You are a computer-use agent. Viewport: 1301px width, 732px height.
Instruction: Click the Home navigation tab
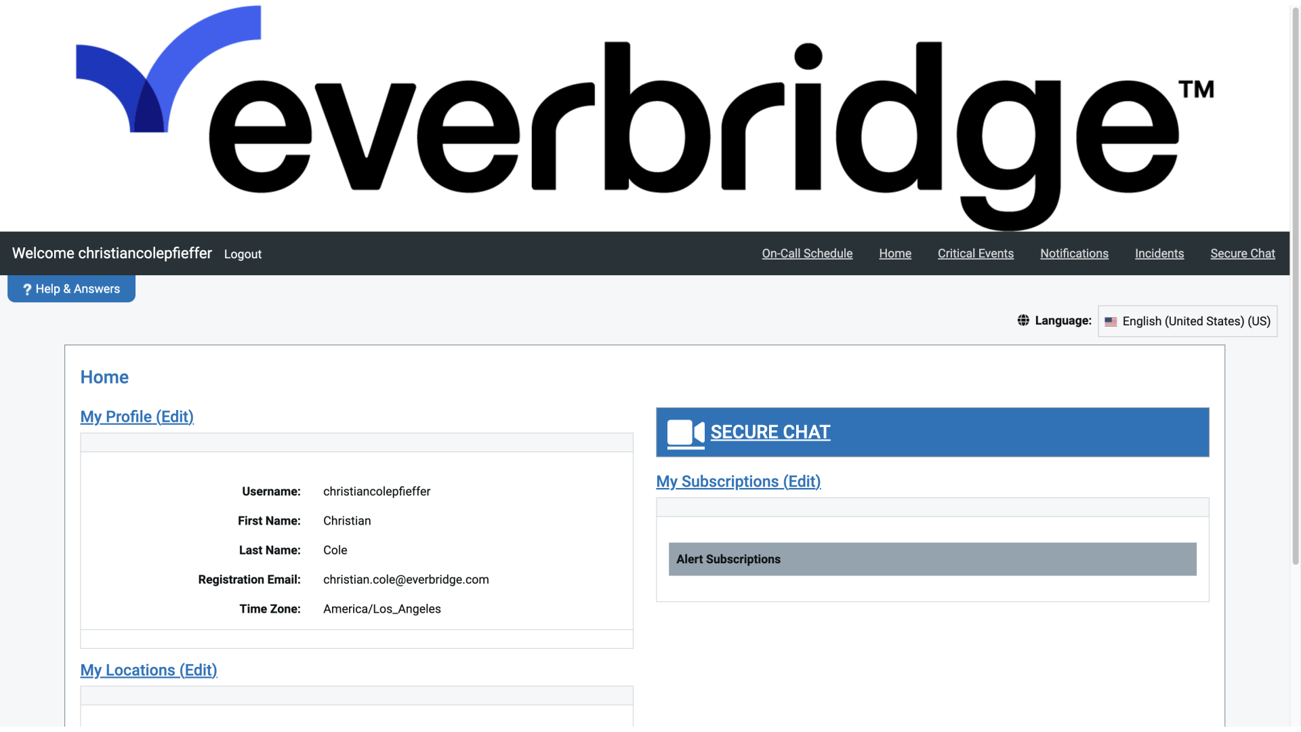click(x=894, y=253)
